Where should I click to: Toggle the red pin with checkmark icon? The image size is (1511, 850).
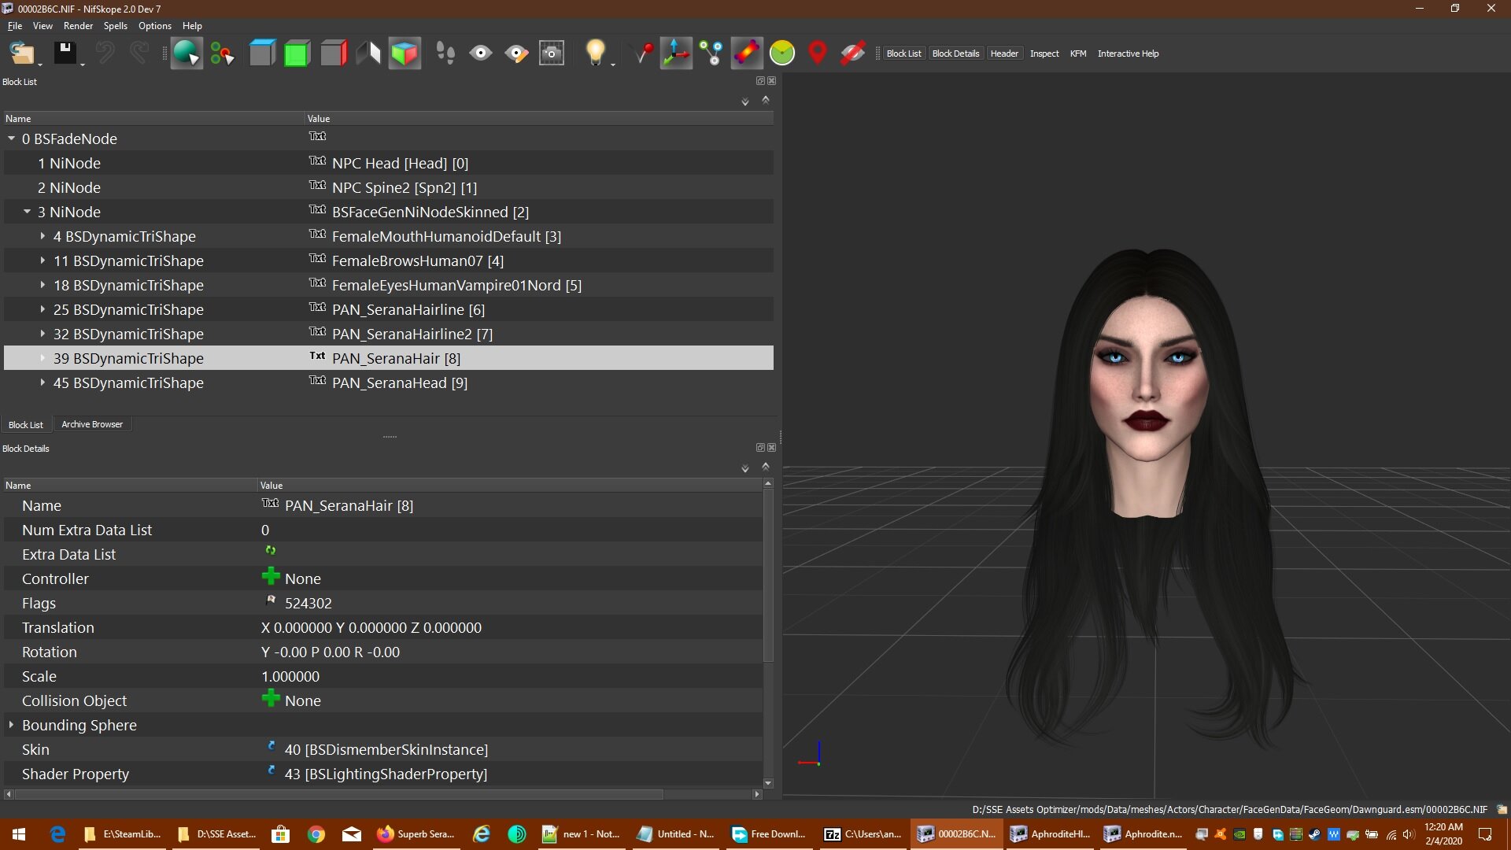[643, 54]
